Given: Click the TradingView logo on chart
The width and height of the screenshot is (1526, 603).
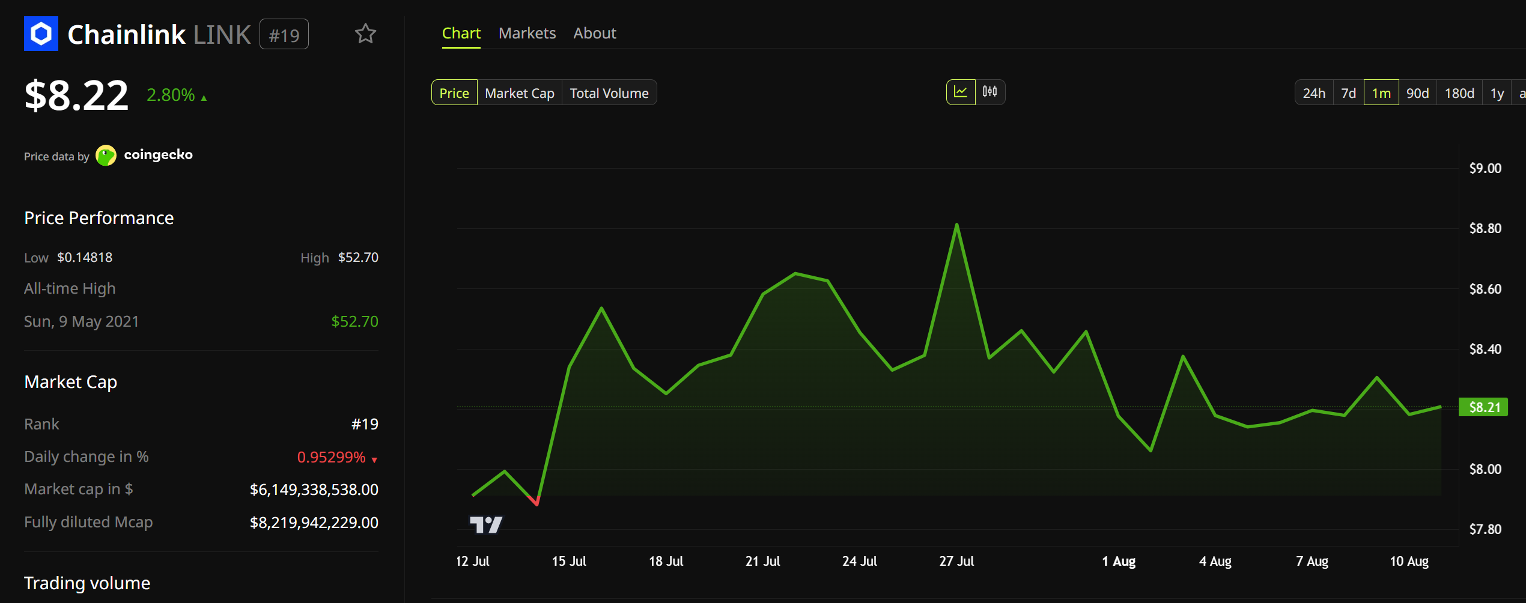Looking at the screenshot, I should (485, 524).
